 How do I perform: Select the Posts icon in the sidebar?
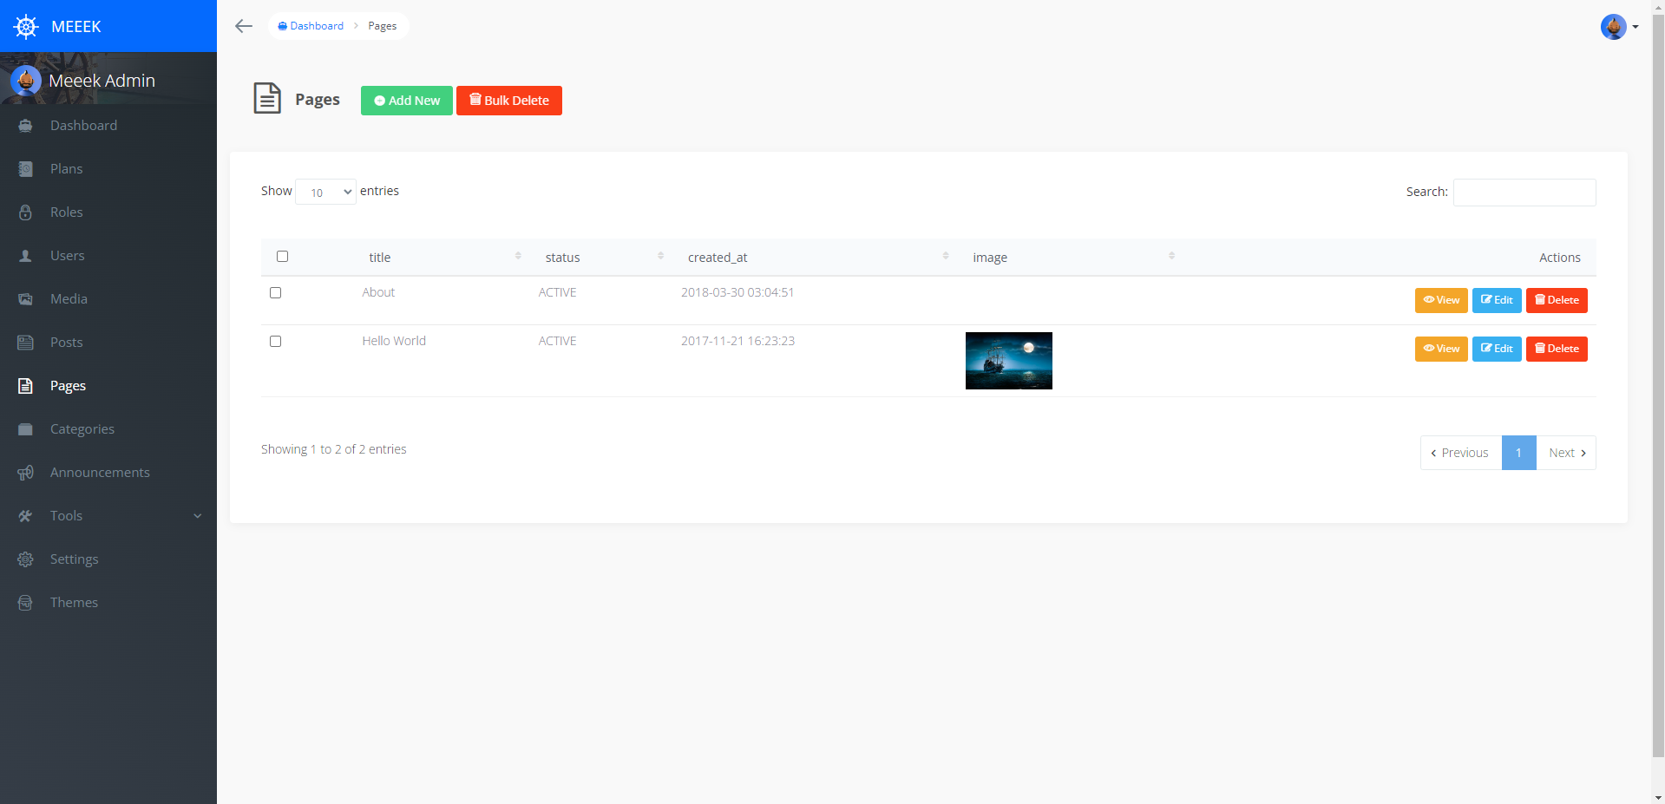[26, 342]
